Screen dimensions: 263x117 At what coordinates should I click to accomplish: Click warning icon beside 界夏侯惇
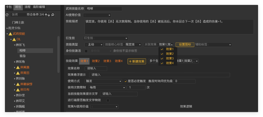pyautogui.click(x=18, y=84)
